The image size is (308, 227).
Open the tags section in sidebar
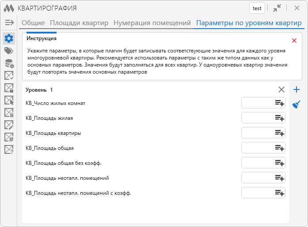tap(9, 51)
